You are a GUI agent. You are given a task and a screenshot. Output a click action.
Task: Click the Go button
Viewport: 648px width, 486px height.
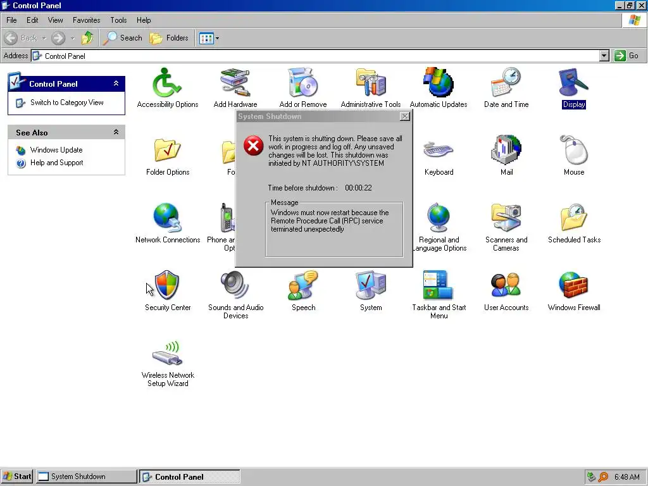(x=627, y=56)
